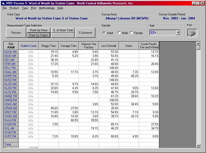Click the Station Cume column header
The height and width of the screenshot is (153, 206).
tap(29, 46)
